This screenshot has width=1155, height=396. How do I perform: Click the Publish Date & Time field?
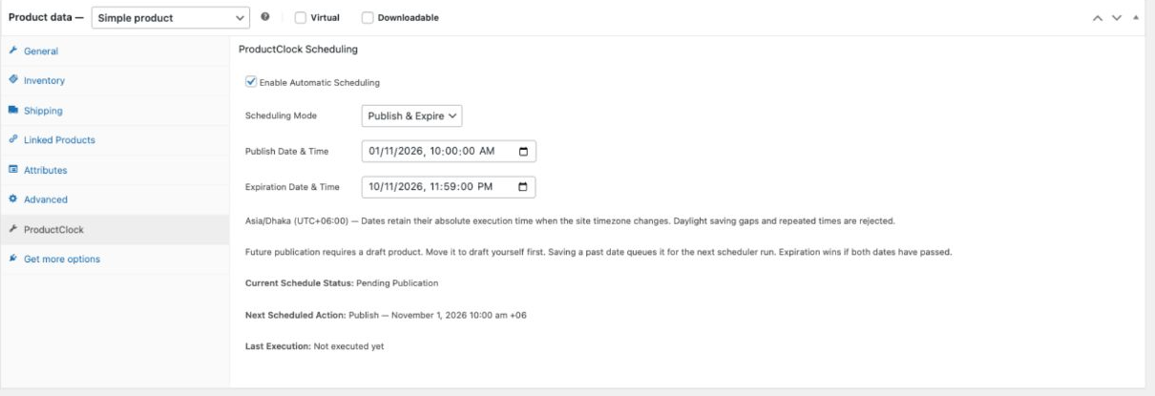tap(449, 152)
